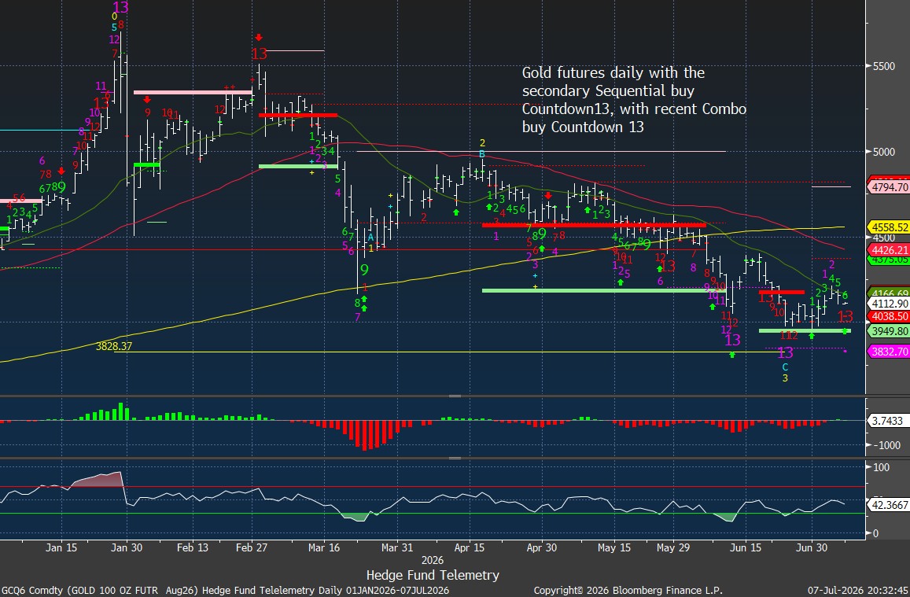910x597 pixels.
Task: Click the white 4112.90 last price label
Action: point(888,304)
